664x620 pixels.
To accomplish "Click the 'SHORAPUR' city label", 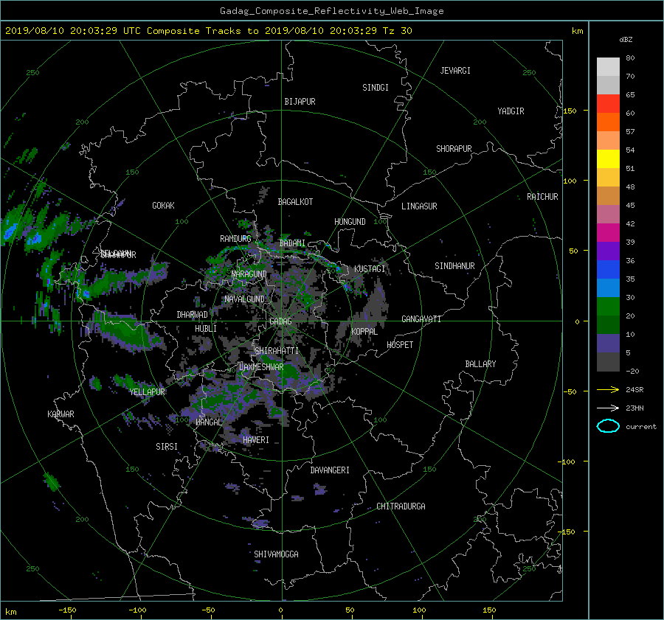I will pyautogui.click(x=454, y=149).
